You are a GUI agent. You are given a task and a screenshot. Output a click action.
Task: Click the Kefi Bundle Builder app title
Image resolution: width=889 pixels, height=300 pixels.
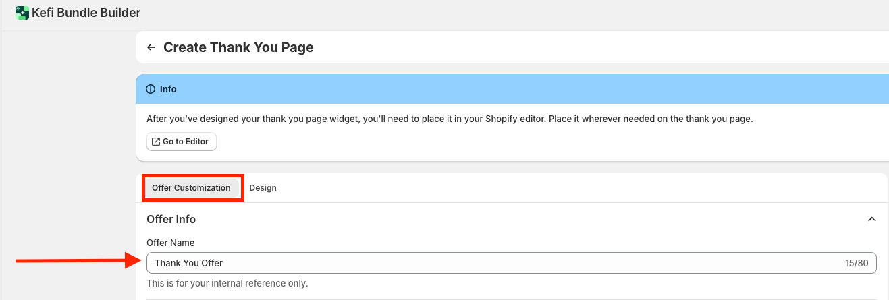86,12
